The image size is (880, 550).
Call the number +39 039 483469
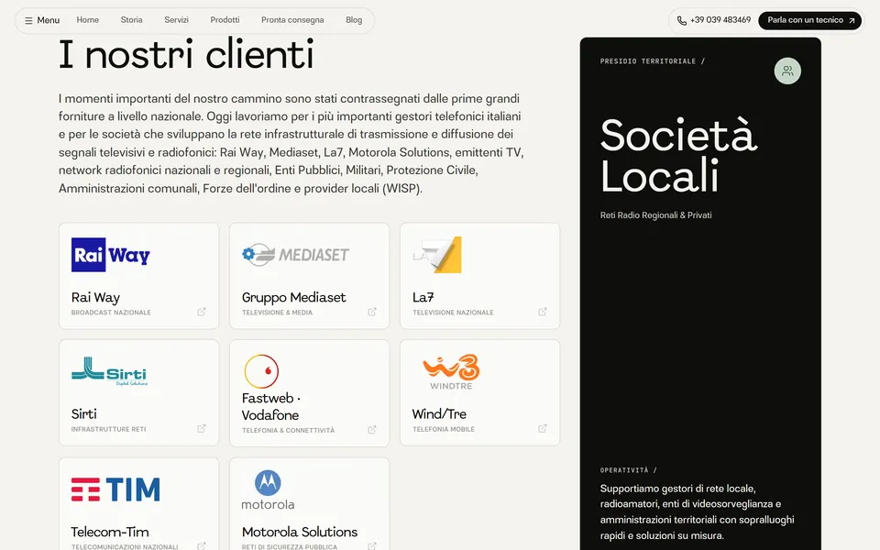click(720, 19)
